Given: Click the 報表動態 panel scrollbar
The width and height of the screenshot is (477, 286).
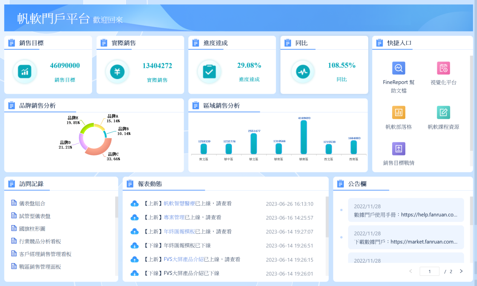Looking at the screenshot, I should click(x=327, y=217).
